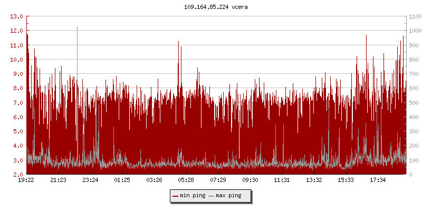Image resolution: width=422 pixels, height=211 pixels.
Task: Click the 500 value on right axis
Action: coord(413,102)
